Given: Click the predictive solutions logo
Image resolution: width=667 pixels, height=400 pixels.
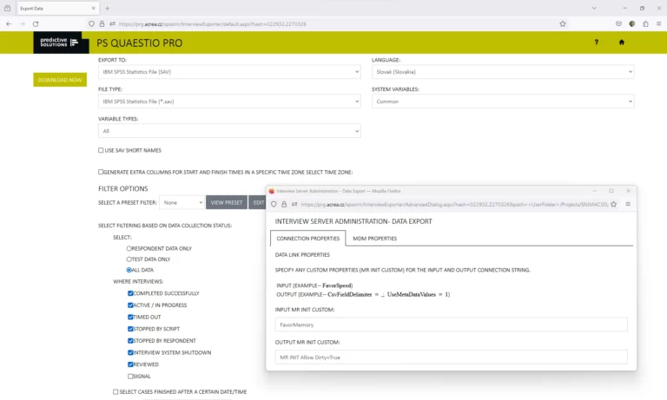Looking at the screenshot, I should click(61, 43).
